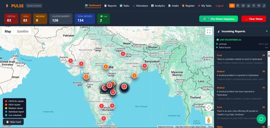Click the Incoming Reports header icon
The height and width of the screenshot is (128, 270).
click(219, 31)
